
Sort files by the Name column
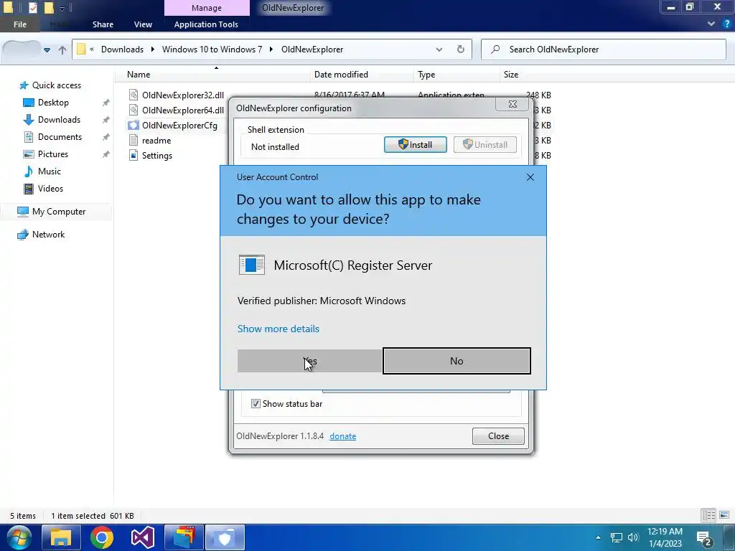click(x=139, y=75)
